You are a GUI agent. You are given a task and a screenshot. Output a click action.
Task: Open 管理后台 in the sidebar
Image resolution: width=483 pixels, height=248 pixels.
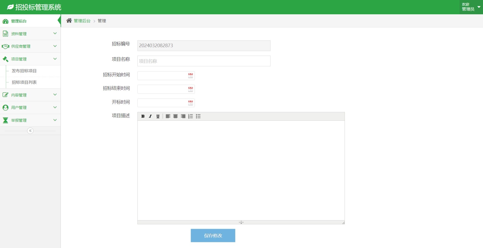(30, 21)
